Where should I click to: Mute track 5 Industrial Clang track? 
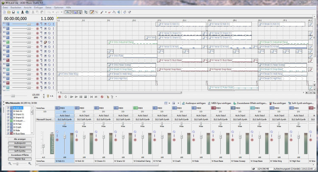point(49,42)
